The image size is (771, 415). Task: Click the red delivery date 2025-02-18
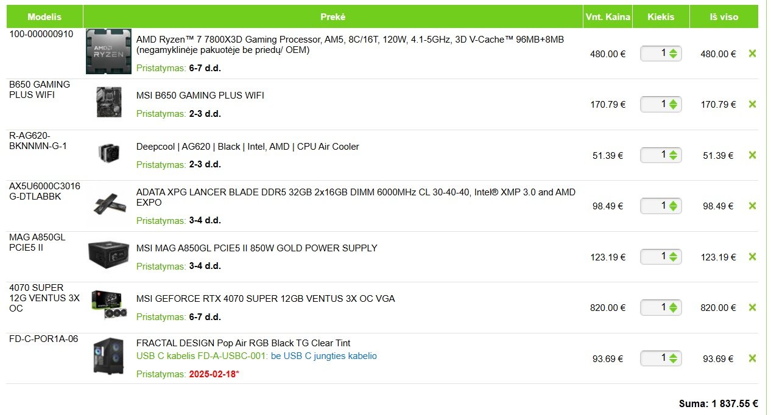coord(213,374)
